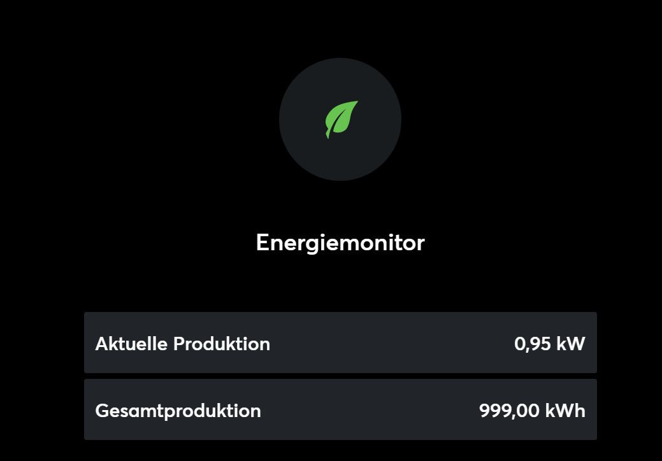
Task: Click the Gesamtproduktion label text
Action: point(178,411)
